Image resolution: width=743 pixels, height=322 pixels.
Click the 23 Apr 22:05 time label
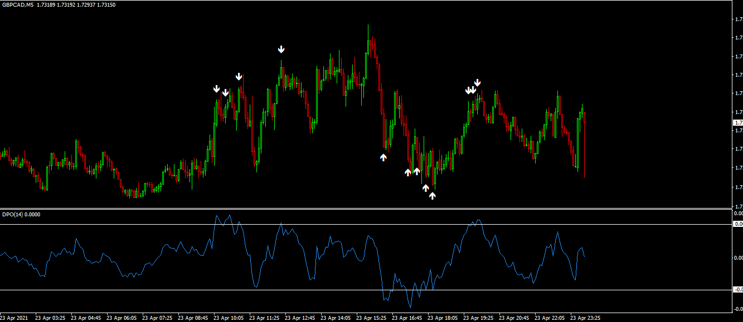click(550, 319)
